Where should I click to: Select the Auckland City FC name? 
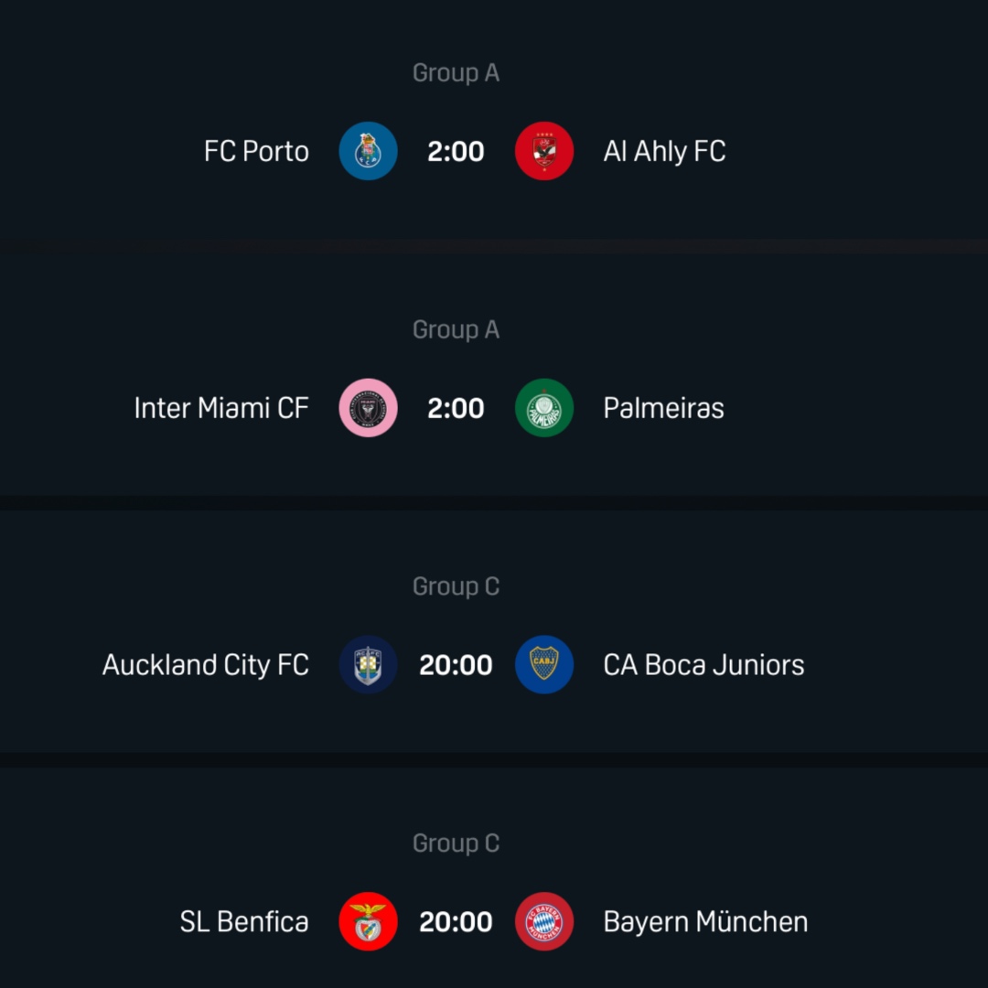[x=206, y=665]
